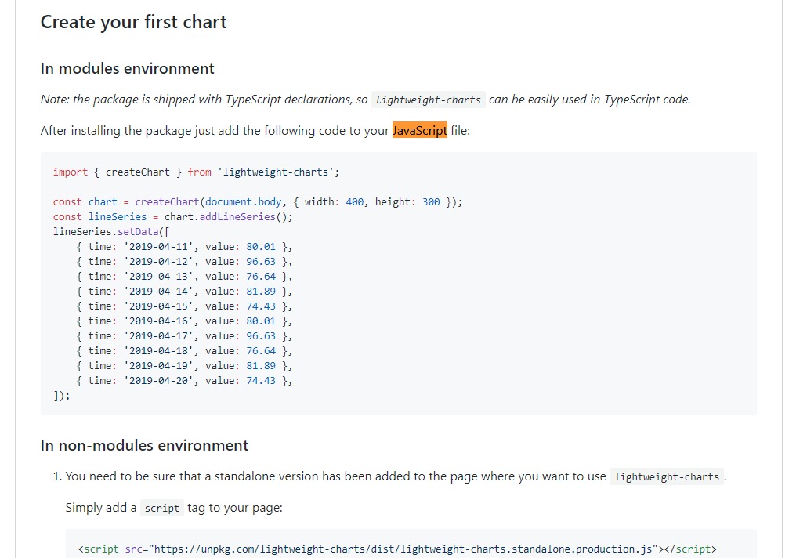This screenshot has height=558, width=796.
Task: Click the highlighted JavaScript search match
Action: pos(420,130)
